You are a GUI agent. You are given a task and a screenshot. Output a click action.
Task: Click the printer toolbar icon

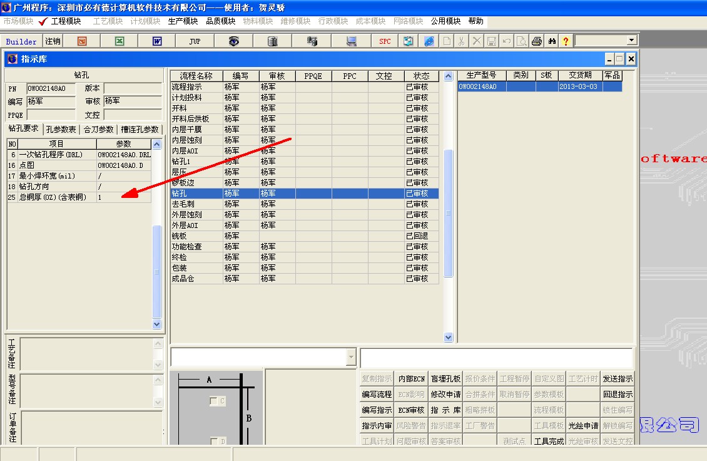tap(537, 41)
